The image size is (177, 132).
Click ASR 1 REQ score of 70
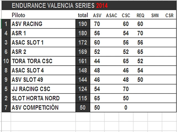pyautogui.click(x=140, y=33)
